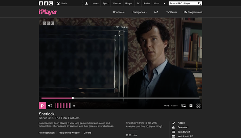Click the 17:42 / 1:28:54 time display
The height and width of the screenshot is (138, 241).
(171, 106)
